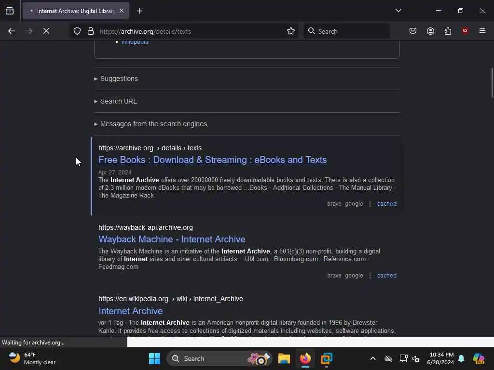Open a new tab with the plus button
494x370 pixels.
(139, 11)
